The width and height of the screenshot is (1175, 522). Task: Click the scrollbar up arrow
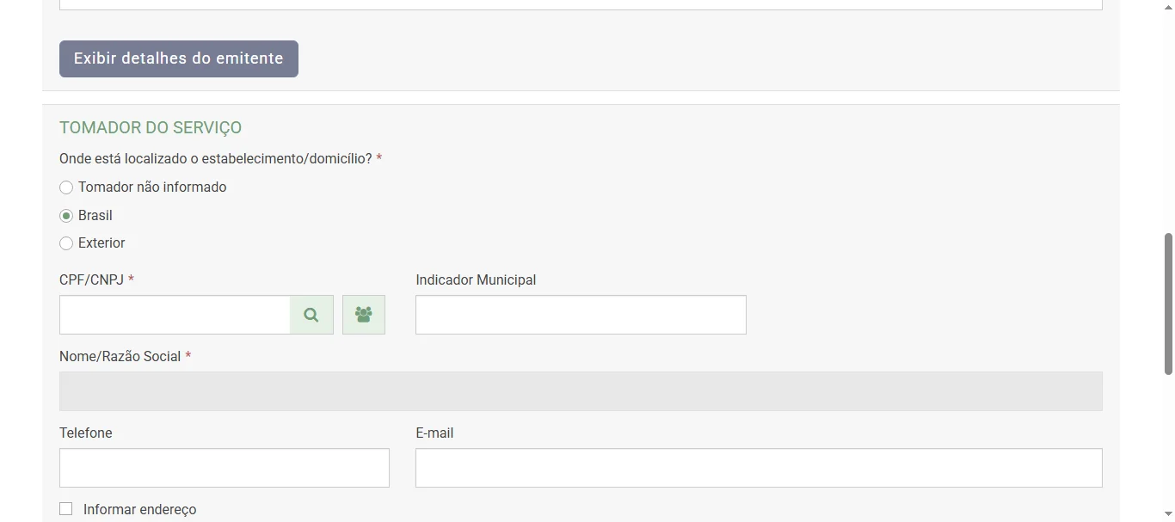(1167, 5)
